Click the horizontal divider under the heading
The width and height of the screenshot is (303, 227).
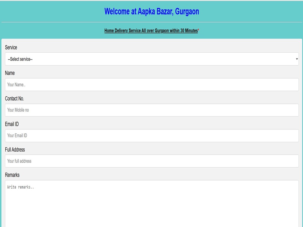pos(151,22)
